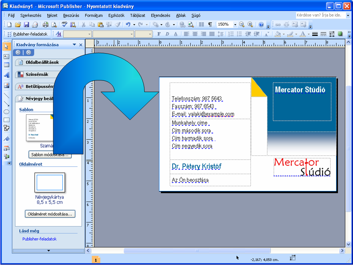Screen dimensions: 353x265
Task: Select the pointer Select Objects tool
Action: pyautogui.click(x=6, y=47)
